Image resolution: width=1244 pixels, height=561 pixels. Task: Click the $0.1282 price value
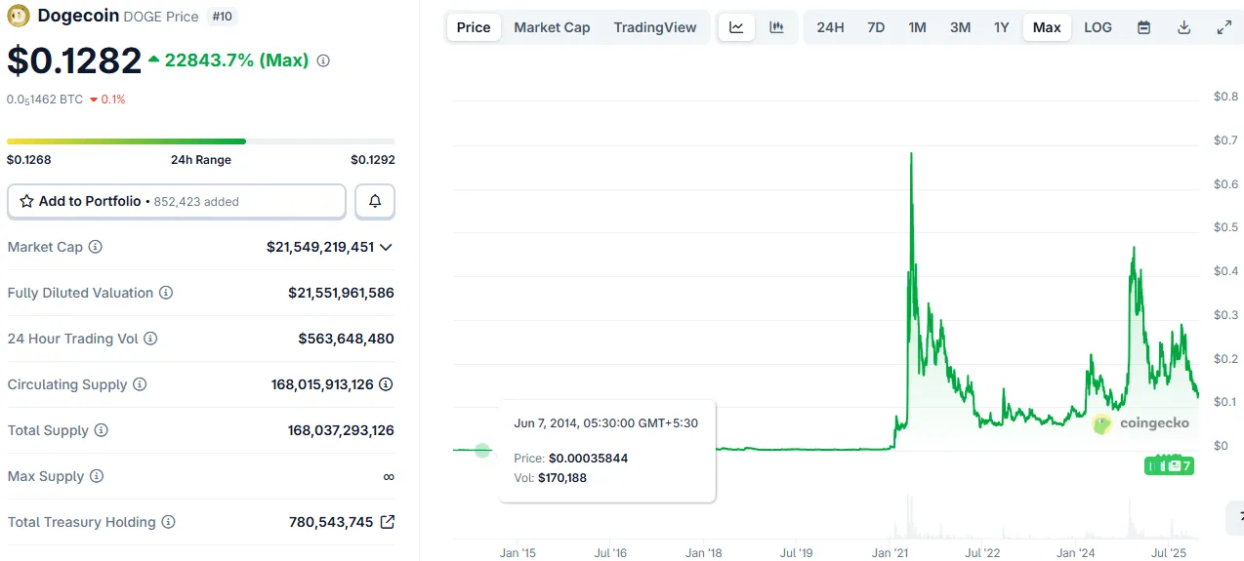coord(74,60)
